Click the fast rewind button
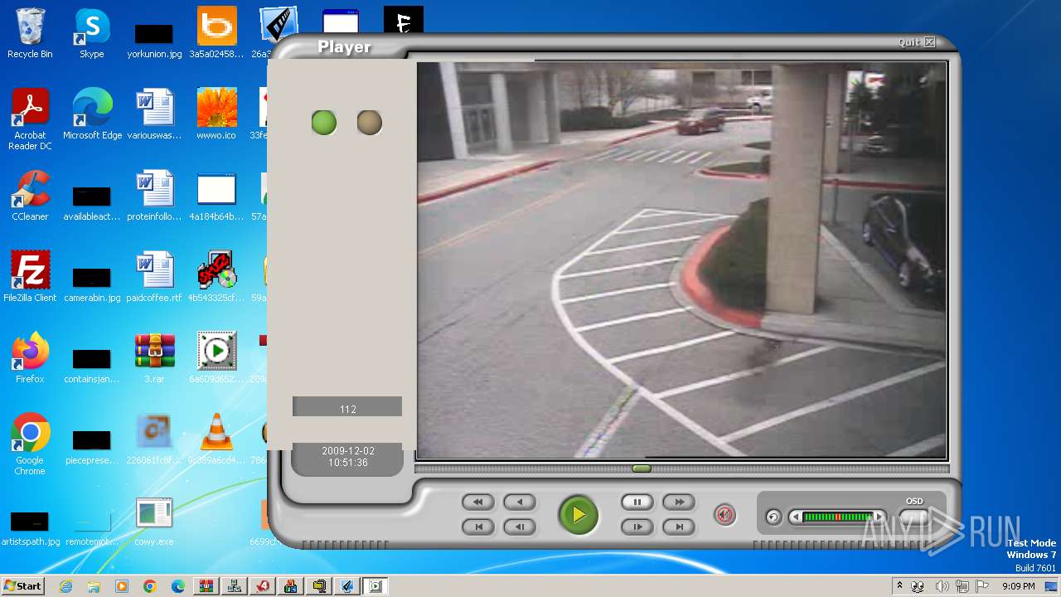Screen dimensions: 1061x597 click(x=478, y=502)
